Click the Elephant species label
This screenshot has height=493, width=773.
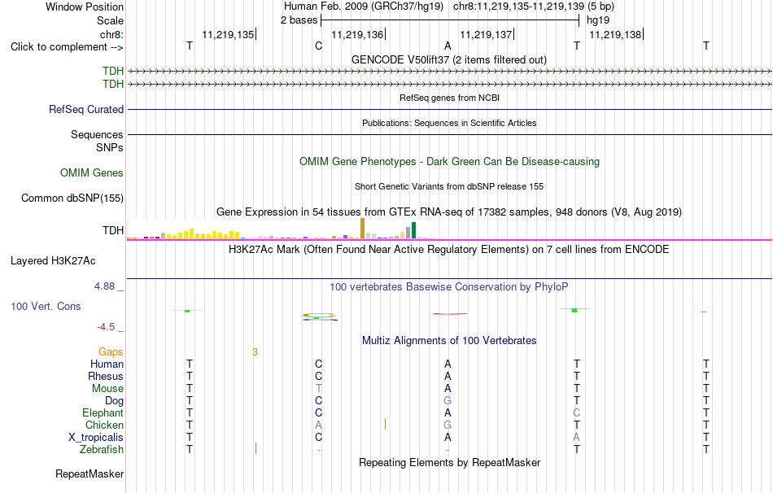click(103, 412)
